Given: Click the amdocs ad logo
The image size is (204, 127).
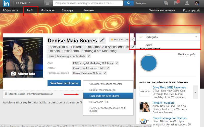Looking at the screenshot, I should pos(145,92).
